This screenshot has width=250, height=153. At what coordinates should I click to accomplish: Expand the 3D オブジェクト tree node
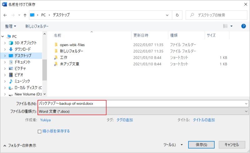[x=5, y=43]
